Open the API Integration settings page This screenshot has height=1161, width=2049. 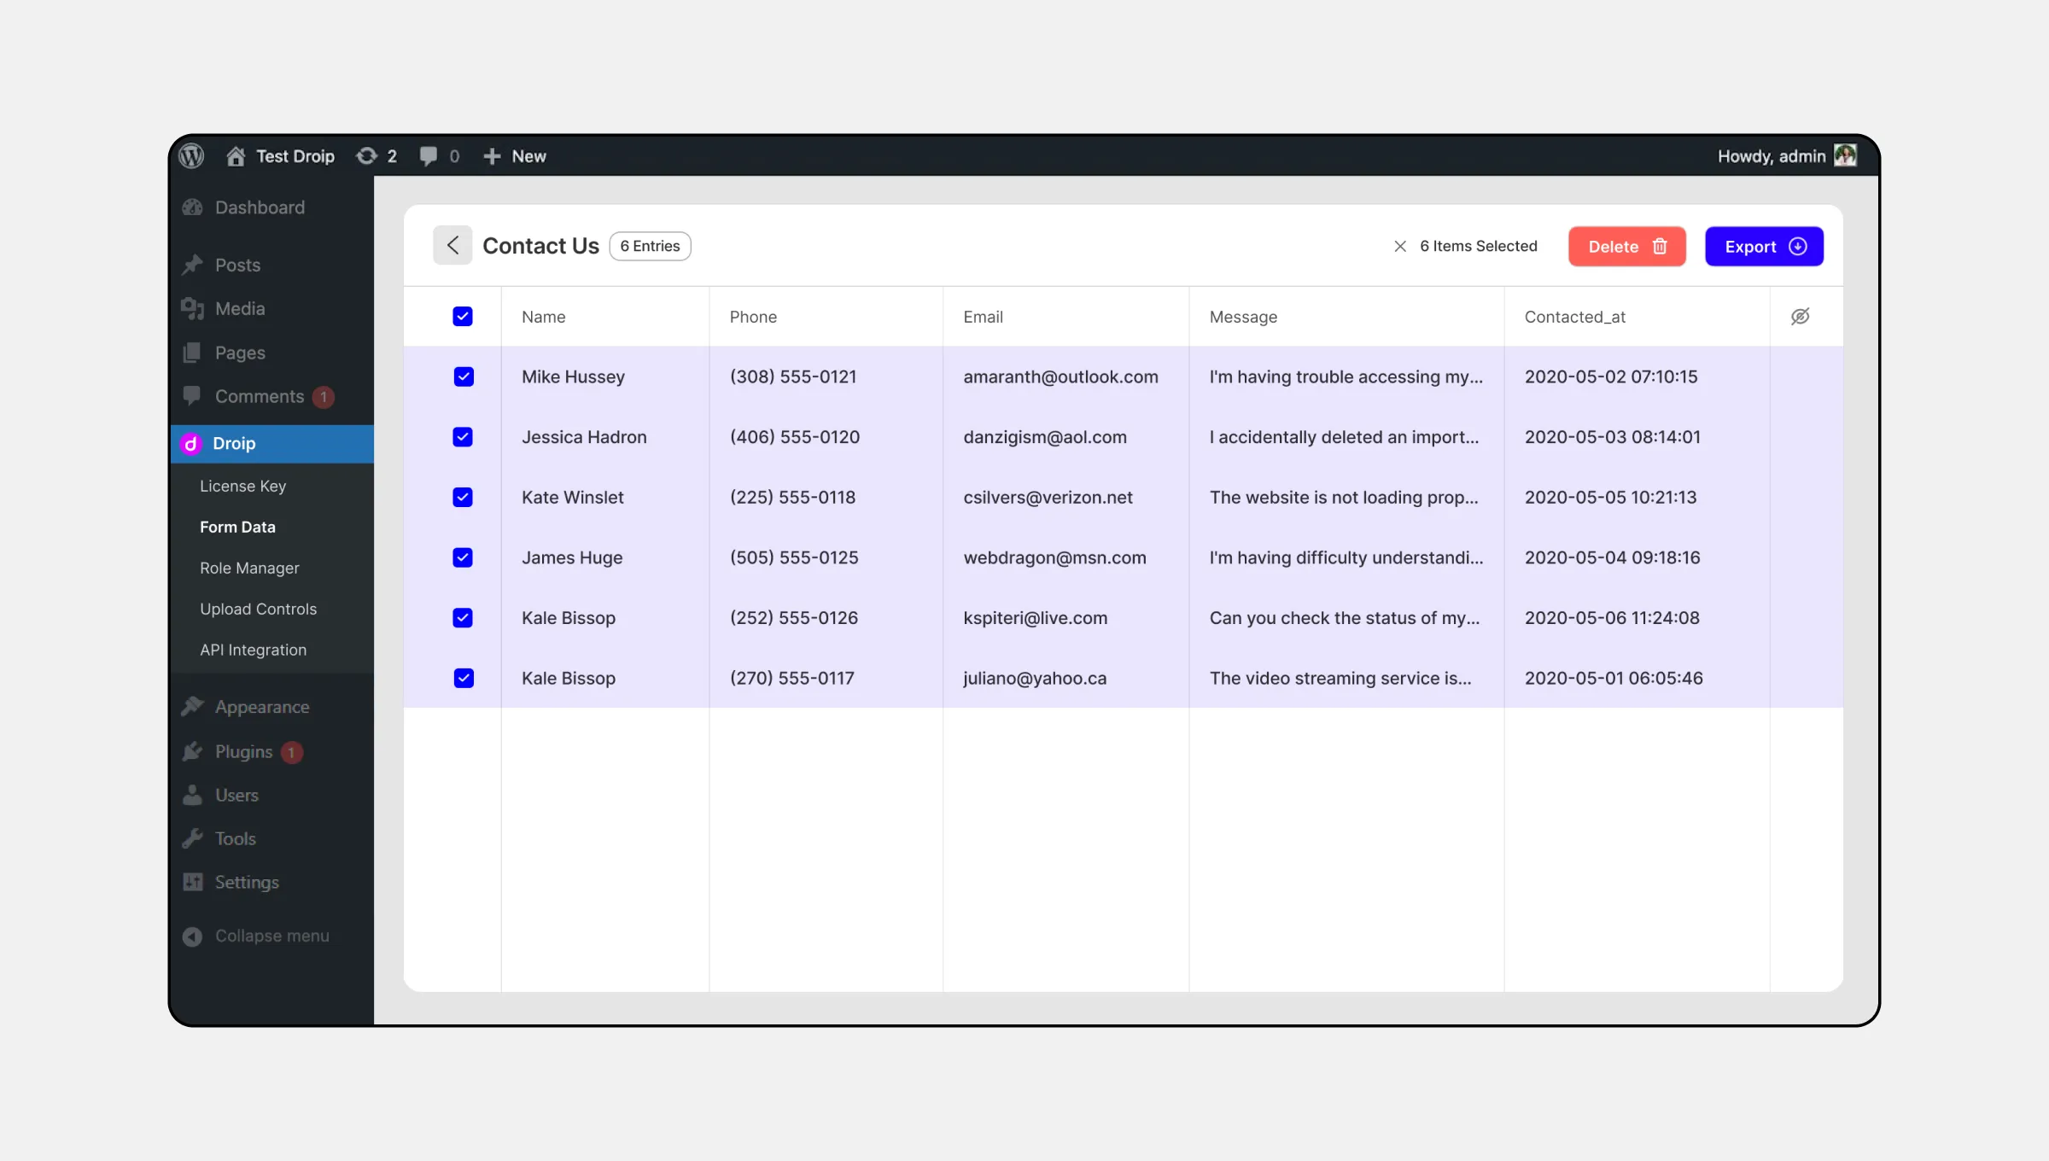[254, 649]
